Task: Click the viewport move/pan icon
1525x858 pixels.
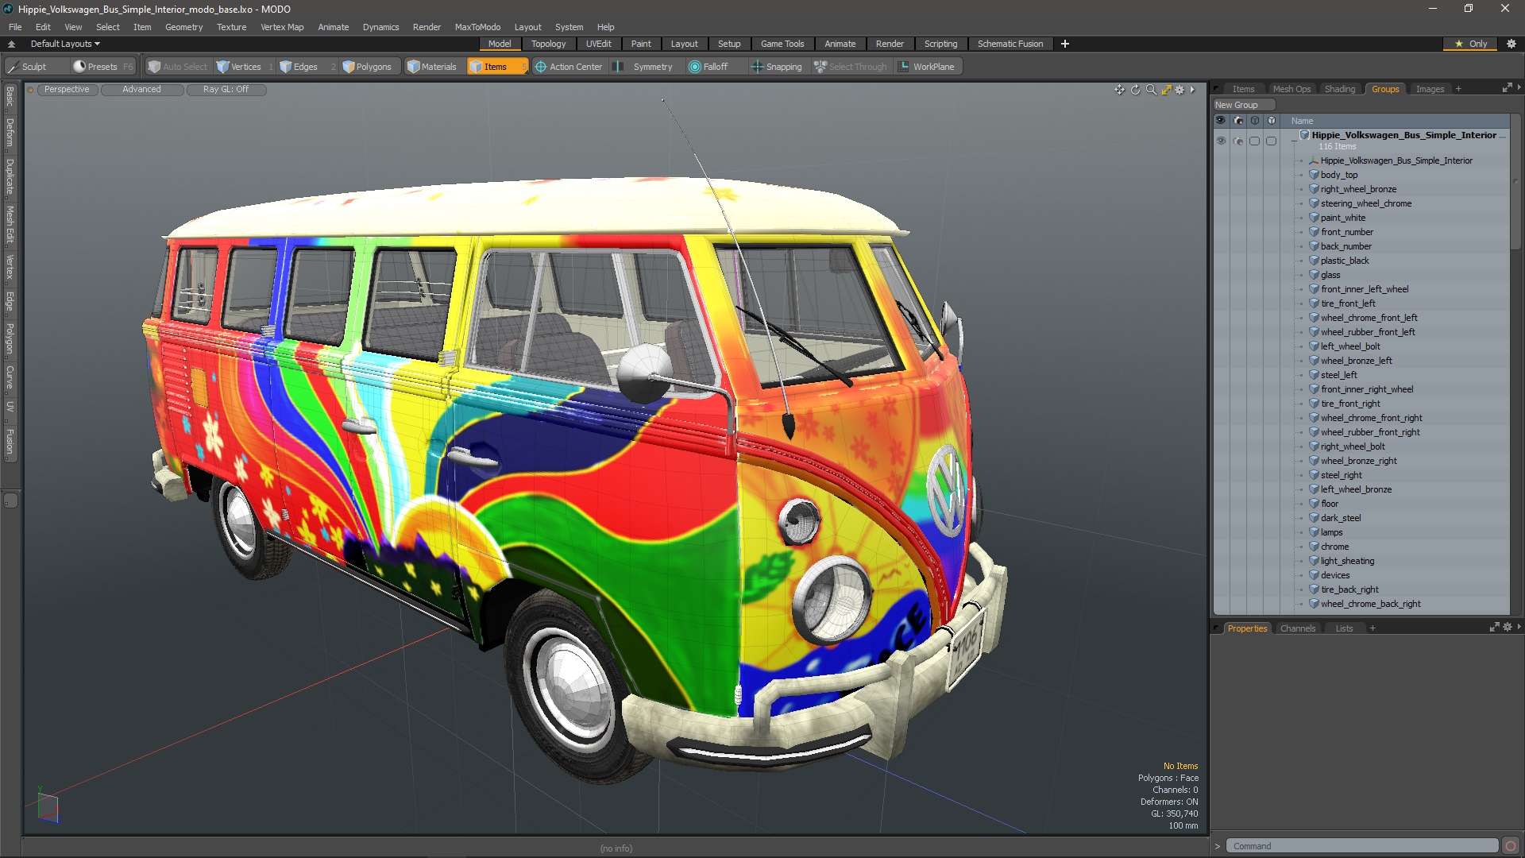Action: 1119,90
